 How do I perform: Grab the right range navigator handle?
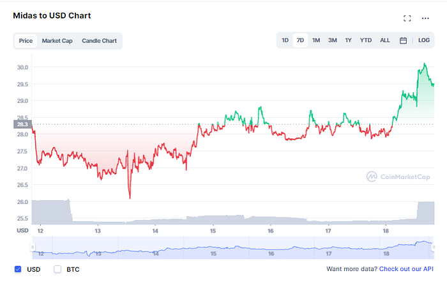434,247
